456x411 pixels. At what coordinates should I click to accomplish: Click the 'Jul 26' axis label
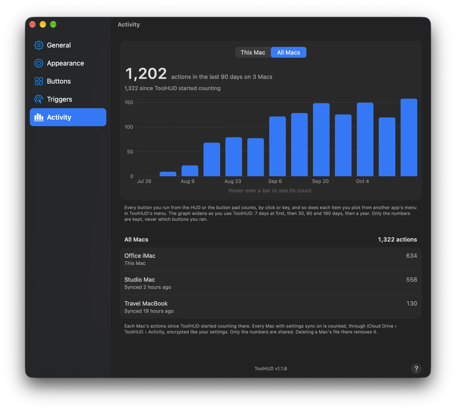[x=144, y=181]
